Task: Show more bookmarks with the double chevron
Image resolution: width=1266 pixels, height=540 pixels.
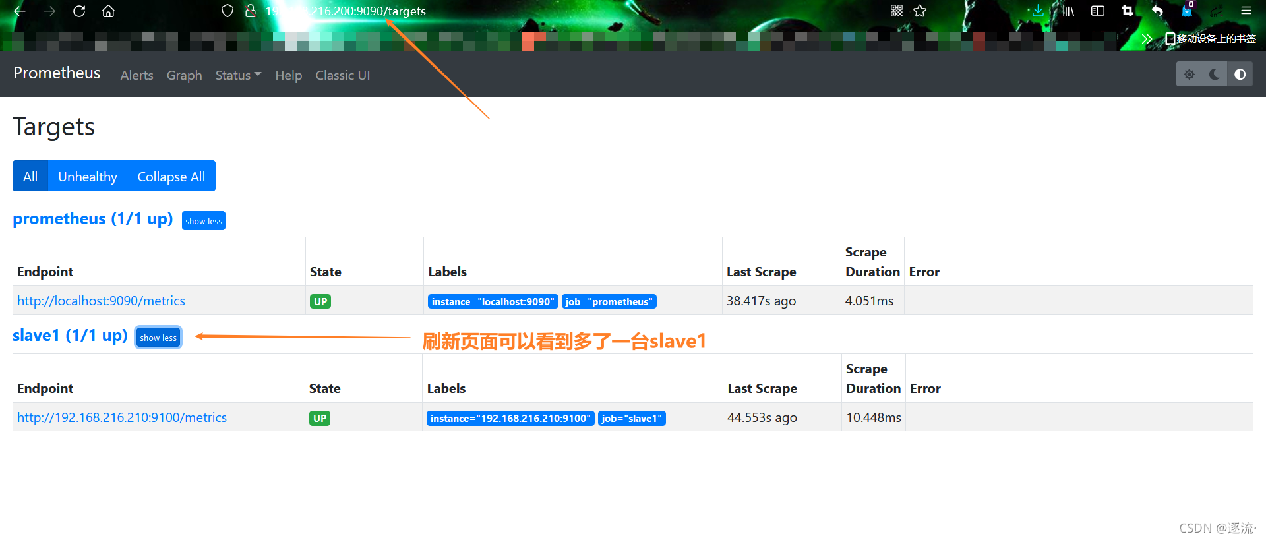Action: click(x=1147, y=39)
